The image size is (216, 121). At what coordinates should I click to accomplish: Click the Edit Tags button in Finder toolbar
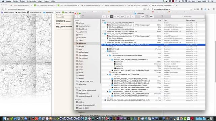(133, 16)
